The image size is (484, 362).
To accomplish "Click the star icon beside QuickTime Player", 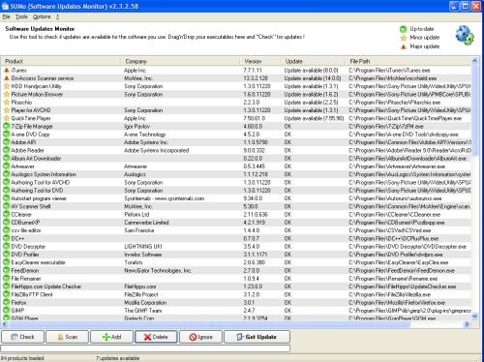I will click(x=7, y=118).
